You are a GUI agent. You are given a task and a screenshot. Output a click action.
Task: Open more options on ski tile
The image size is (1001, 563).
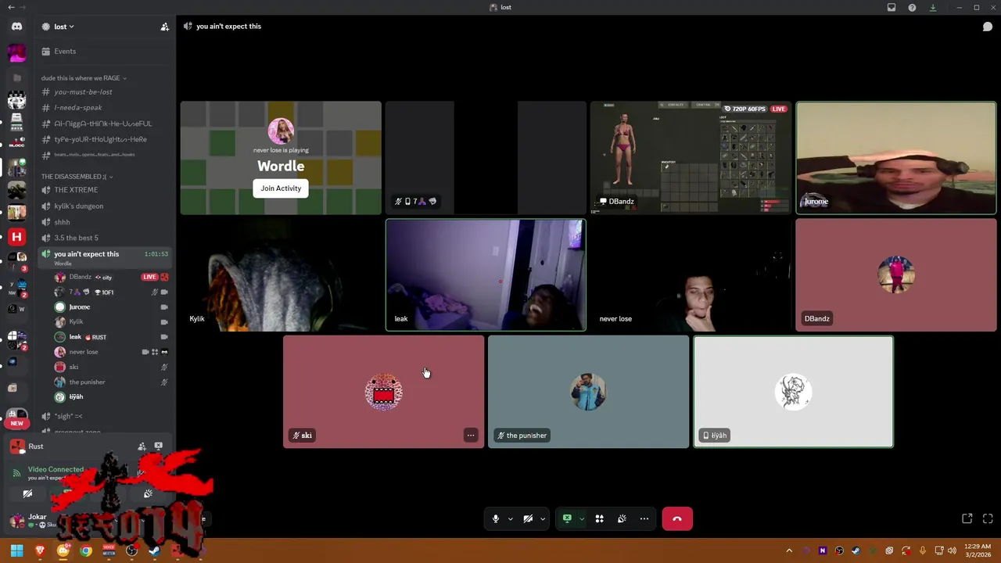tap(471, 436)
